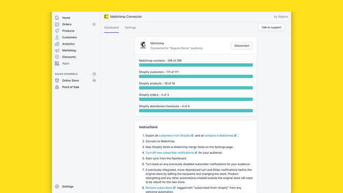Select the Dashboard tab
Screen dimensions: 343x193
111,27
